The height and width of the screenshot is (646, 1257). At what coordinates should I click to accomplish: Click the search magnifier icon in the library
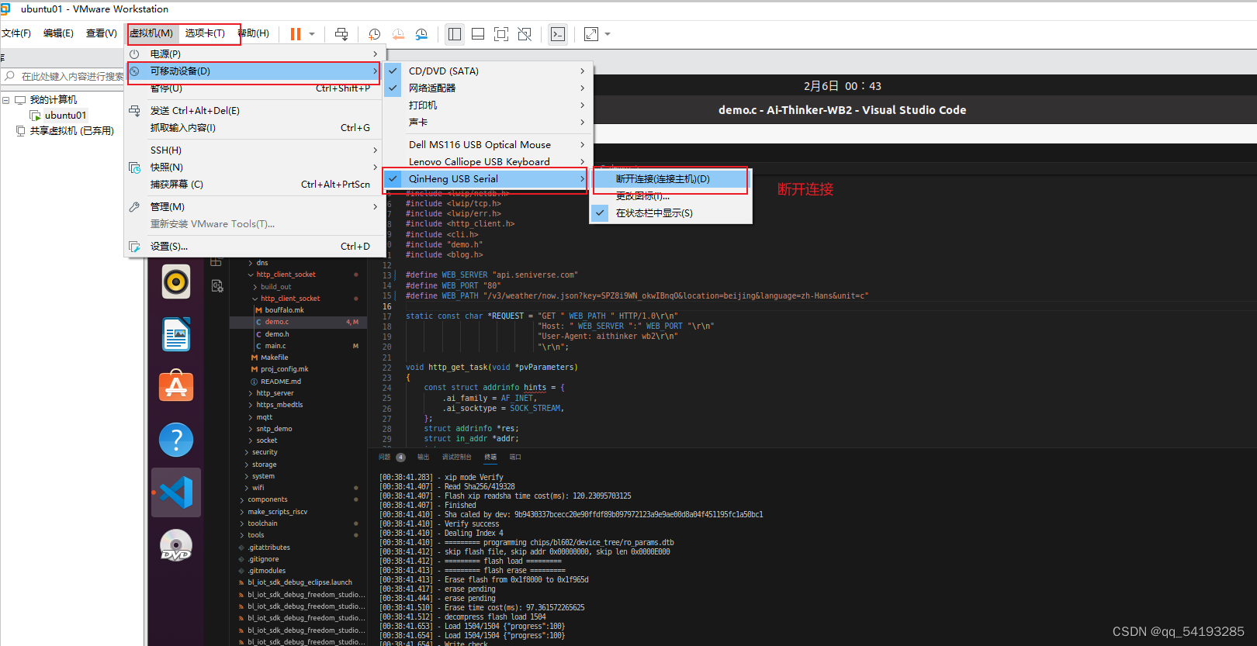(x=10, y=76)
